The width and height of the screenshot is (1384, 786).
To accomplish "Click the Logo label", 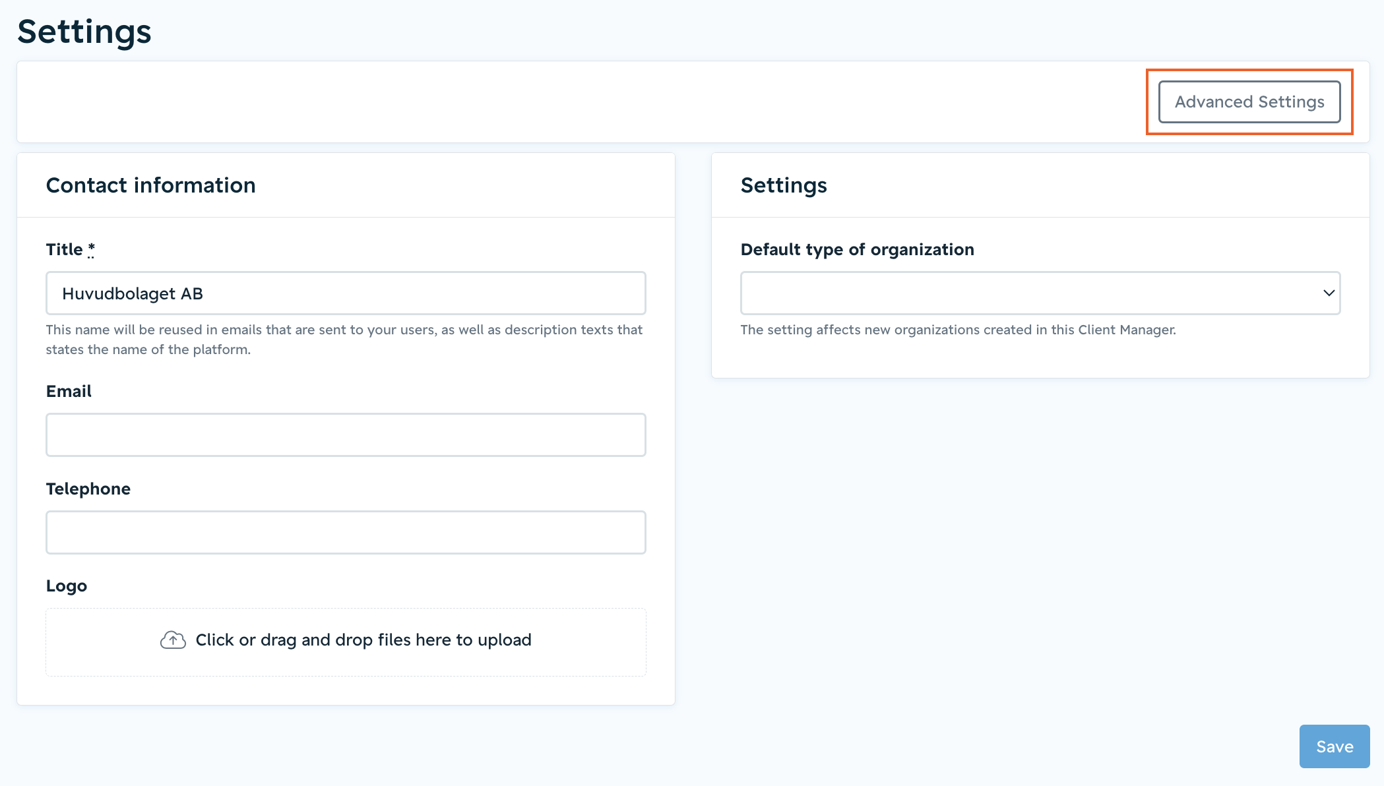I will (x=67, y=586).
